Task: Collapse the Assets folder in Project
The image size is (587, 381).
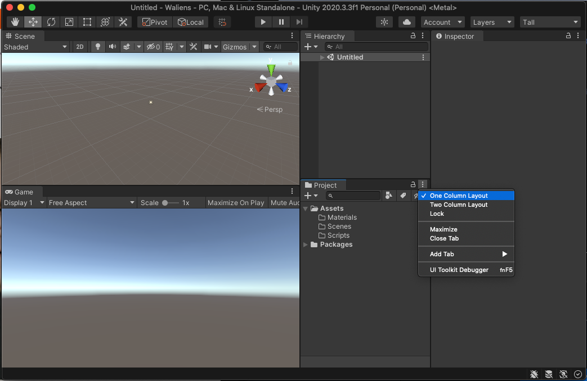Action: [x=305, y=208]
